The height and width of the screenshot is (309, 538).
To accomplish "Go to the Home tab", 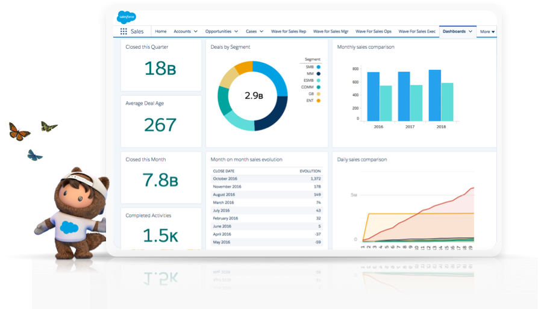I will pos(161,31).
